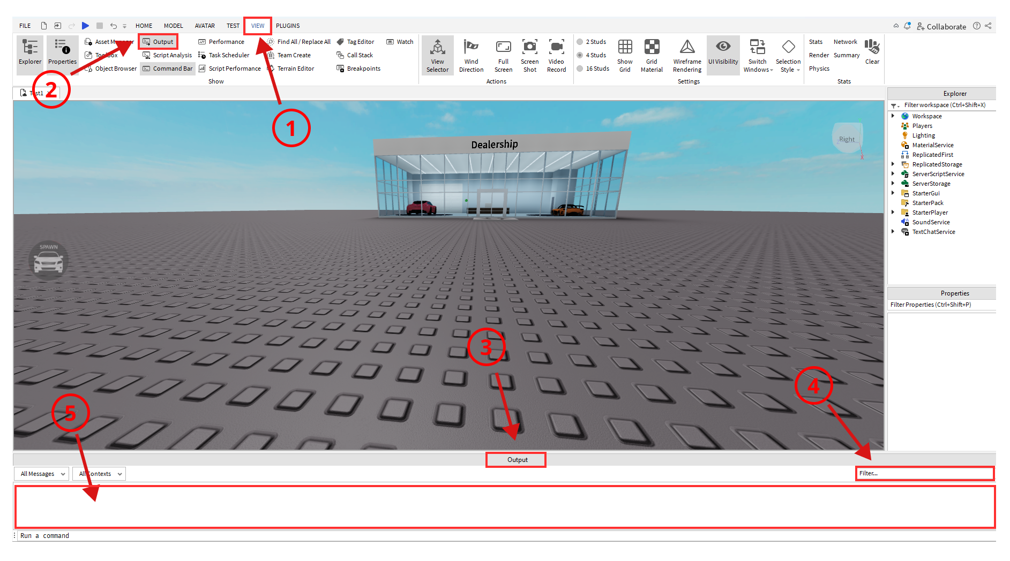Screen dimensions: 1010x561
Task: Take a Screen Shot
Action: 530,55
